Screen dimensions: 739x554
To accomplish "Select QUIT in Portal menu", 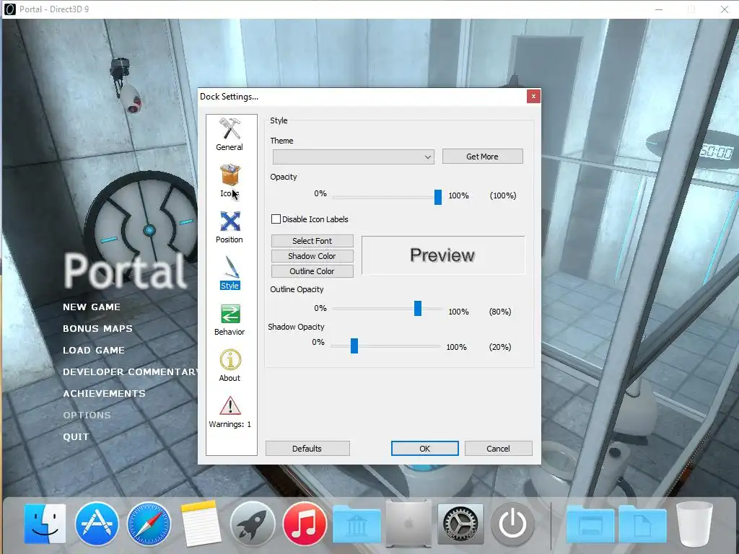I will point(76,436).
